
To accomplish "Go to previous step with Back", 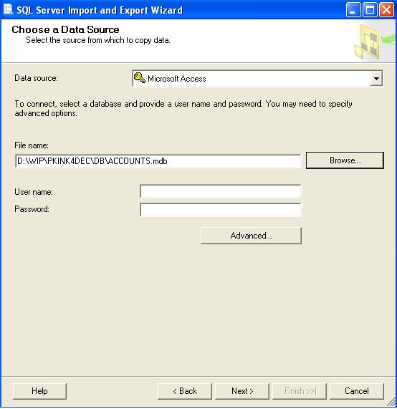I will click(185, 391).
